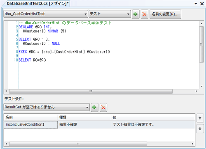206x149 pixels.
Task: Remove the test condition with red X
Action: 103,108
